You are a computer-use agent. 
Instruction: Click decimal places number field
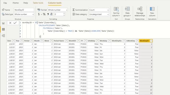(x=58, y=14)
